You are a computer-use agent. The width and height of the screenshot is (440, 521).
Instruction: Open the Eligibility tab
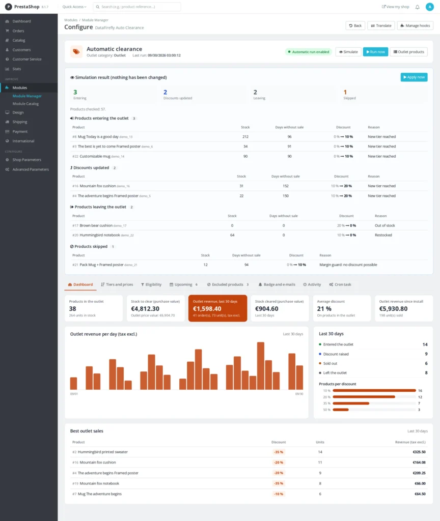(151, 284)
